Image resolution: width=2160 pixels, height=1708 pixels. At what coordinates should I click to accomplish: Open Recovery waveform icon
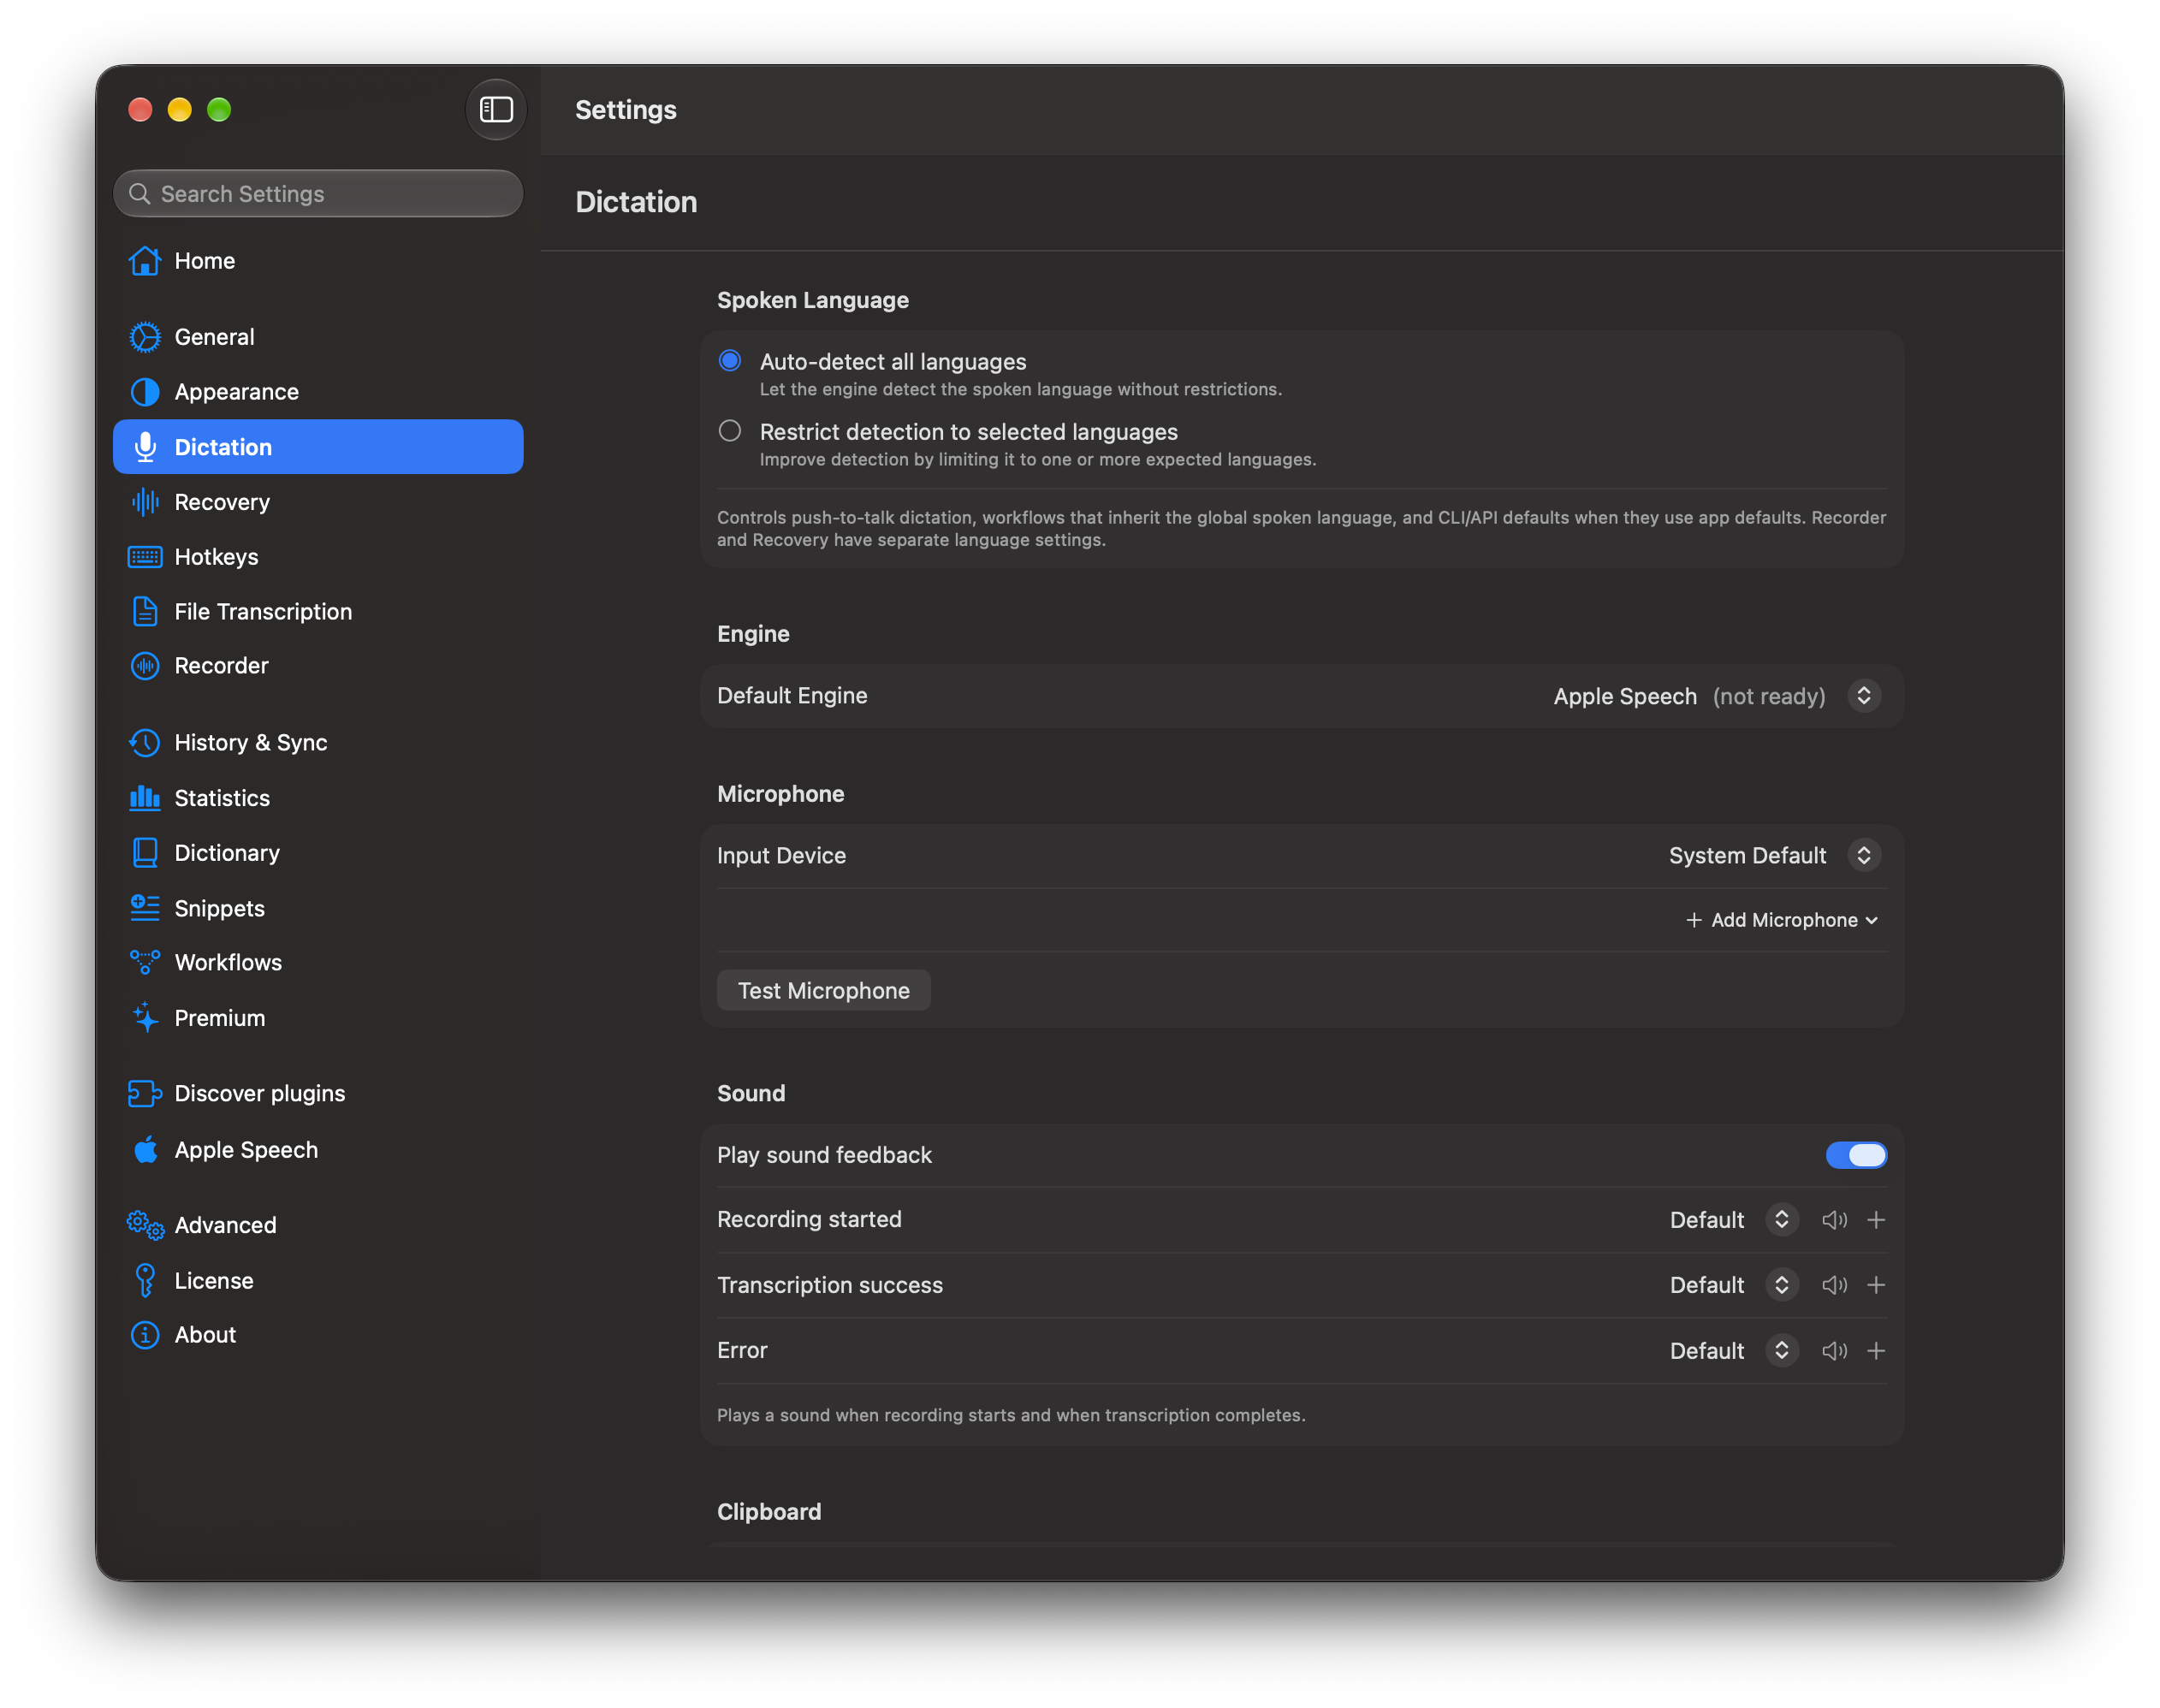click(x=145, y=502)
